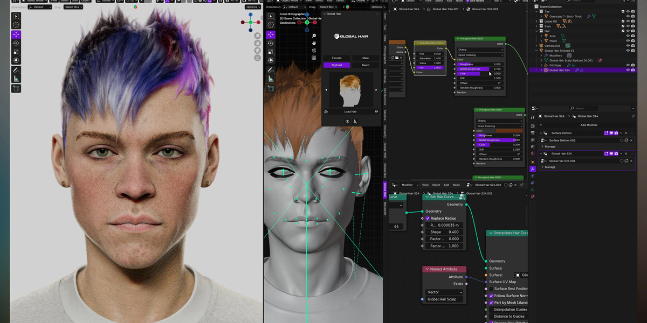Collapse the Hair collection in the outliner
The width and height of the screenshot is (647, 323).
tap(536, 31)
